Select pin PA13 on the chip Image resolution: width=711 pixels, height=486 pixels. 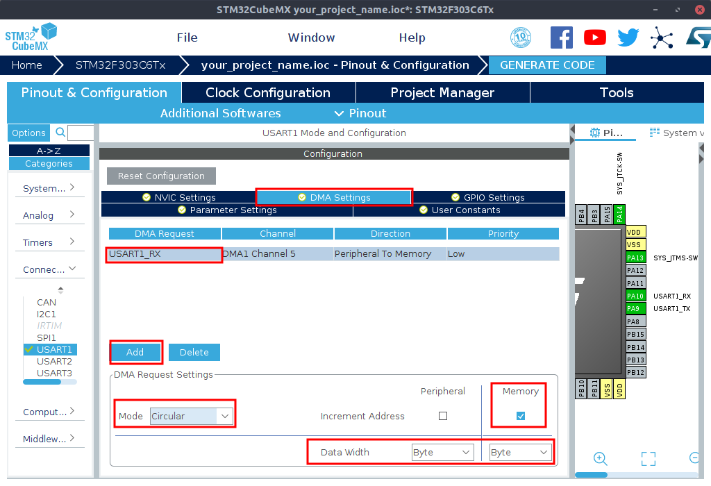635,258
